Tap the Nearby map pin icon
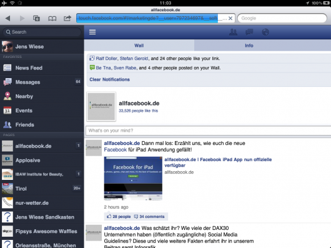This screenshot has height=248, width=331. point(7,96)
